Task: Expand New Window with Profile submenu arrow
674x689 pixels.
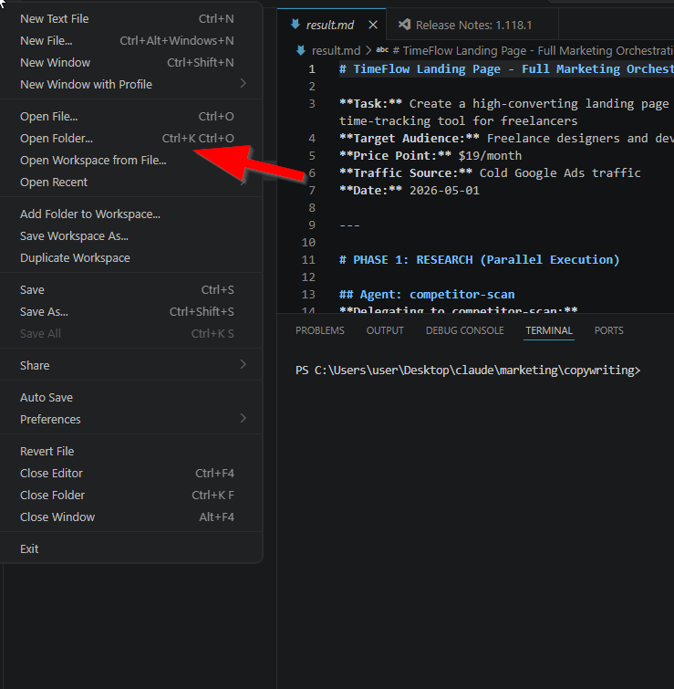Action: 243,83
